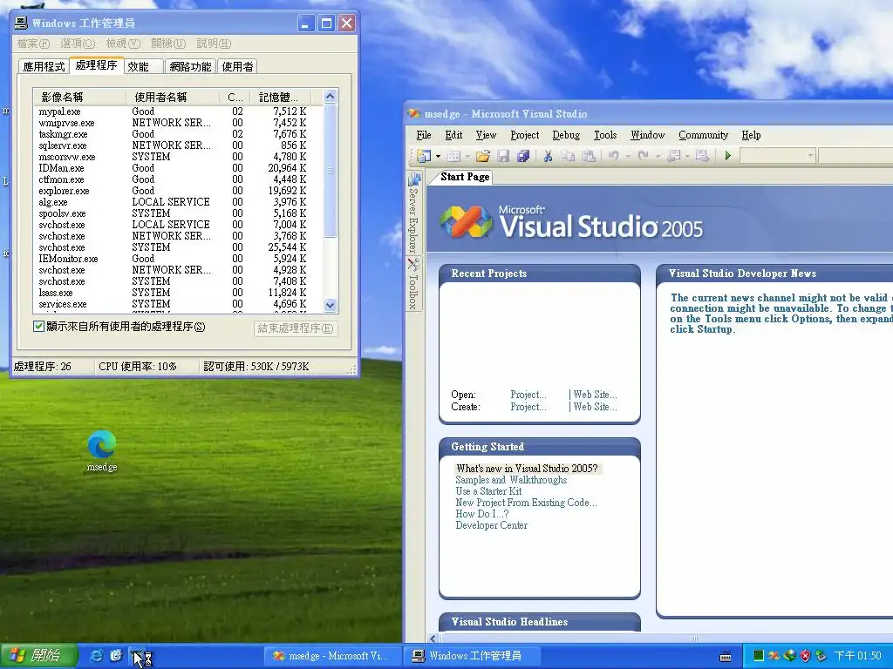Open What's new in Visual Studio 2005 link
Screen dimensions: 893x669
527,469
